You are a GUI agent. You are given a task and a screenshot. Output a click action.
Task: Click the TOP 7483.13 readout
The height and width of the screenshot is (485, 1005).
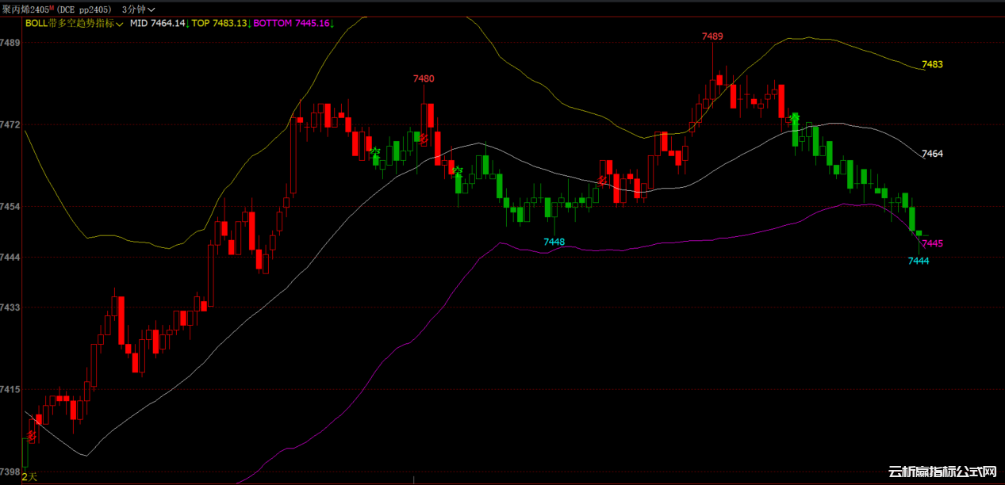pyautogui.click(x=221, y=23)
